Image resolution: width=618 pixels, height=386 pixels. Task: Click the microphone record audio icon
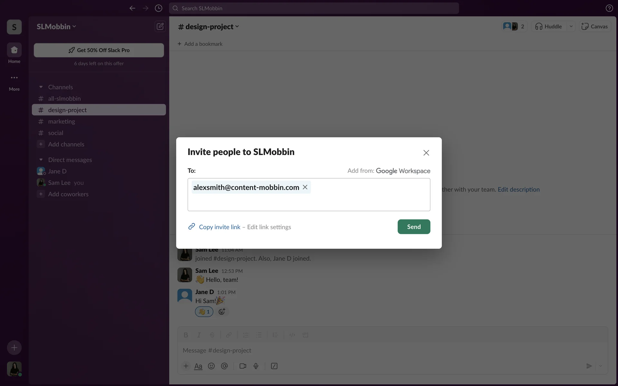256,366
